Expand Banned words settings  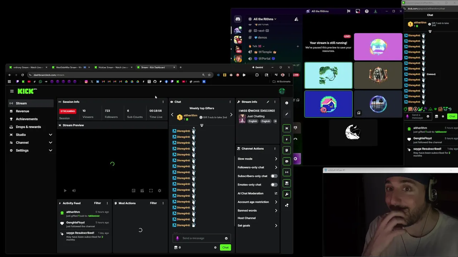[x=276, y=211]
